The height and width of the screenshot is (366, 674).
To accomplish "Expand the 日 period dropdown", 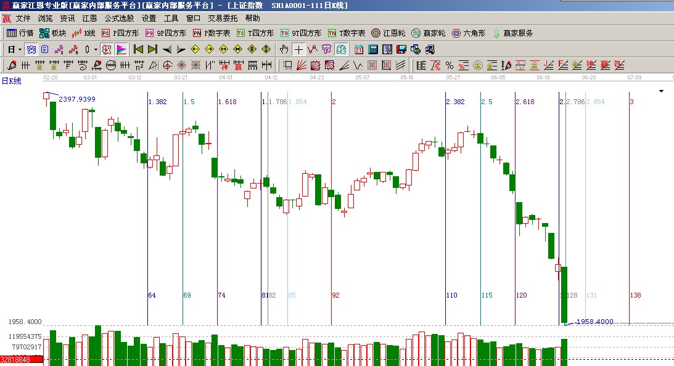I will pos(20,49).
